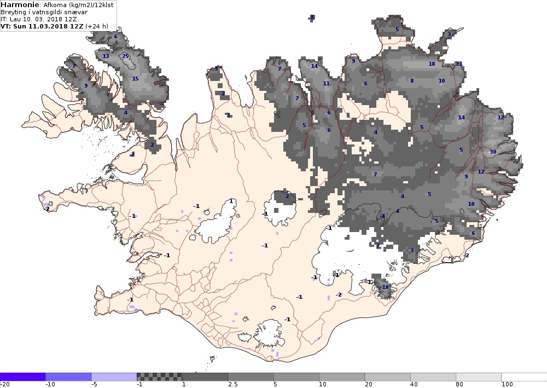Click the '2.5' legend scale label

coord(233,385)
